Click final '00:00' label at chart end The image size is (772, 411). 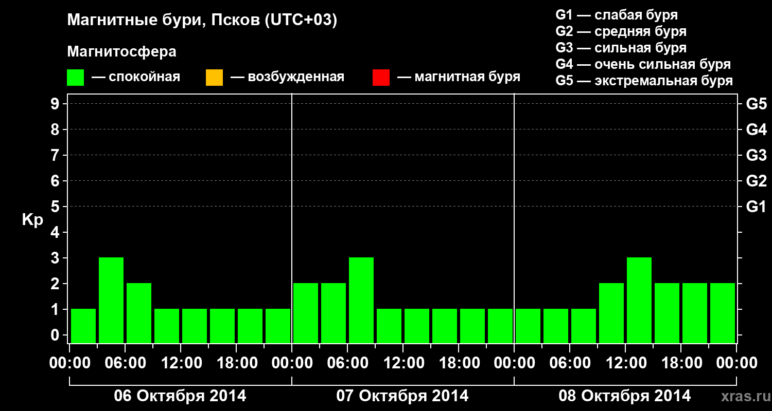click(737, 363)
